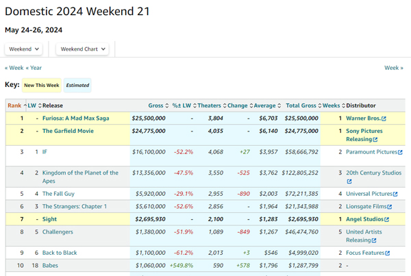Go to previous year link
Image resolution: width=411 pixels, height=276 pixels.
pyautogui.click(x=34, y=68)
